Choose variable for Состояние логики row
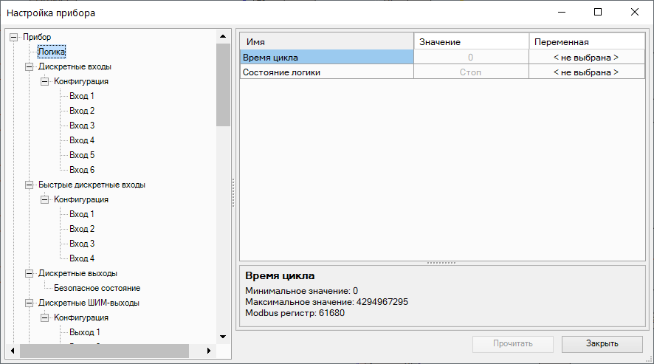654x364 pixels. pos(586,72)
